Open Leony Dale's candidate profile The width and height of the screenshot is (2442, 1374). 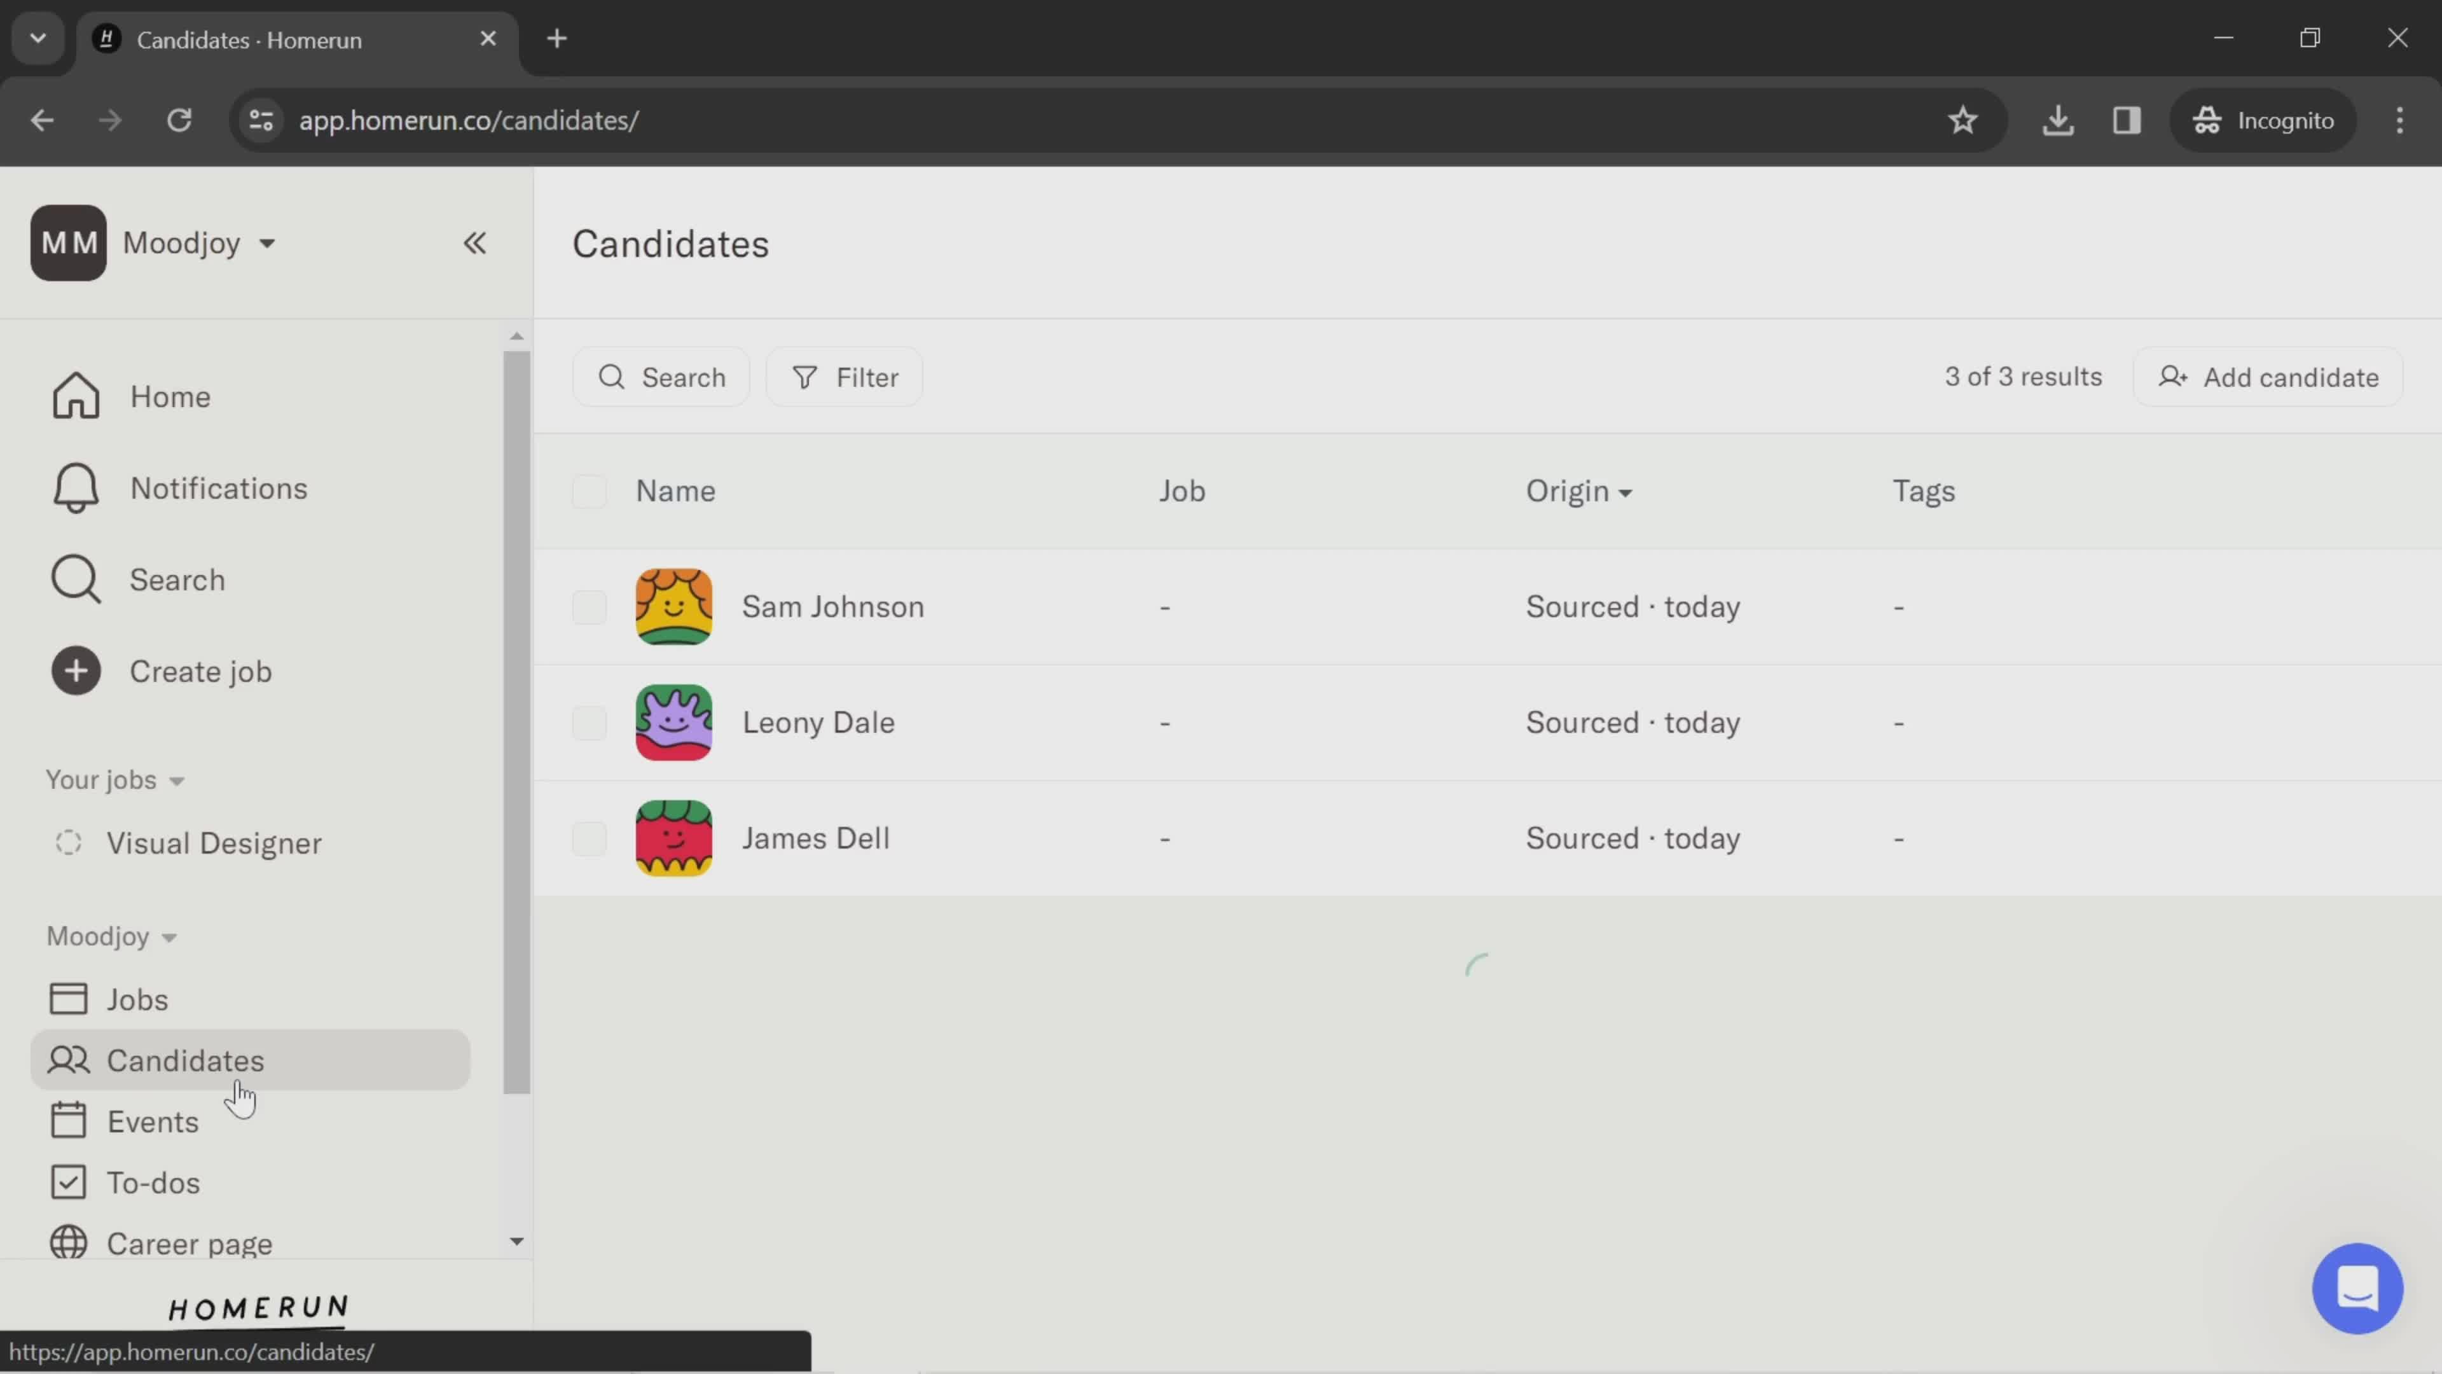818,723
